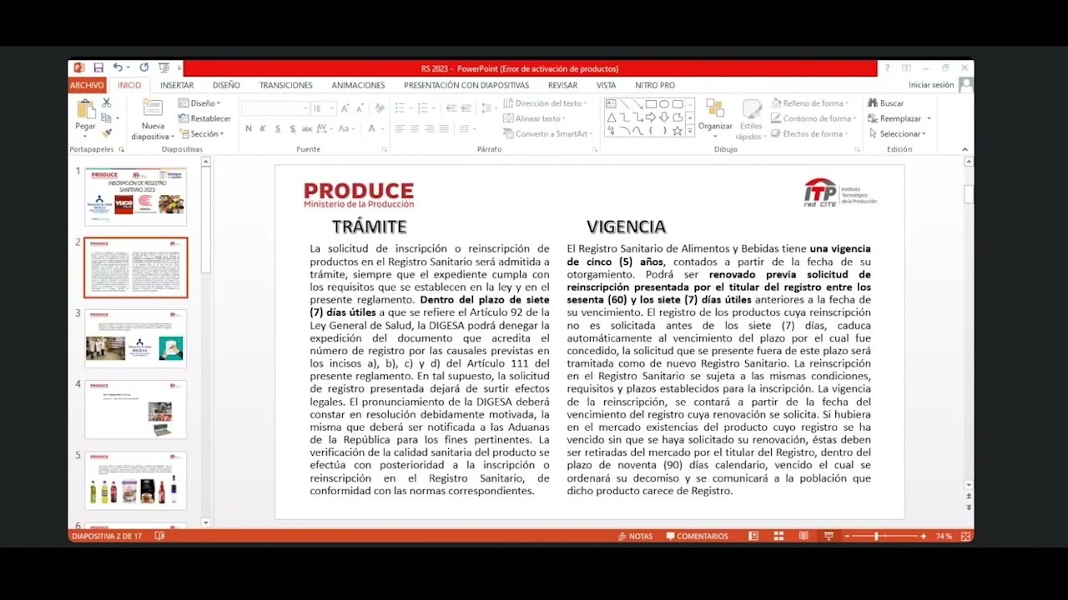Expand the shapes gallery with More arrow
The image size is (1068, 600).
[690, 131]
